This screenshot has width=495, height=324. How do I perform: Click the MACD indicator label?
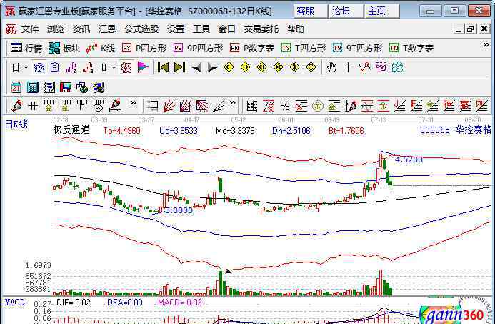(14, 303)
